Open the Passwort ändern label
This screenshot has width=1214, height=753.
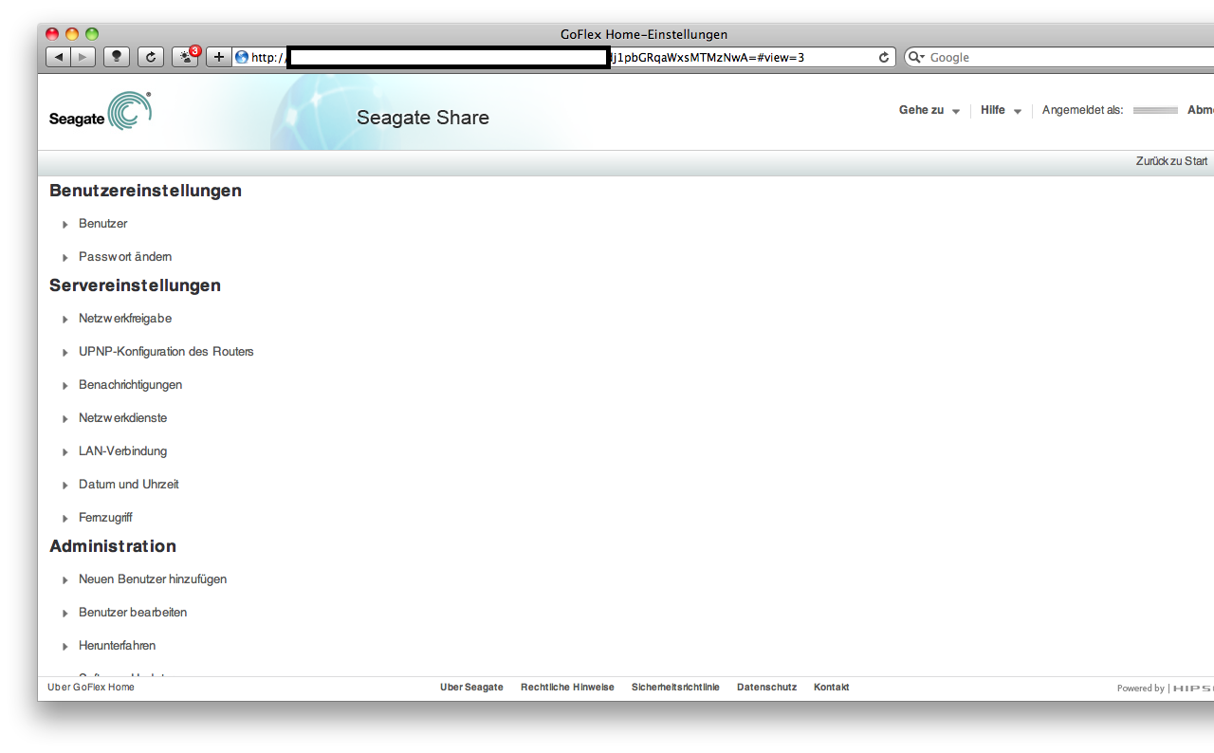(125, 257)
